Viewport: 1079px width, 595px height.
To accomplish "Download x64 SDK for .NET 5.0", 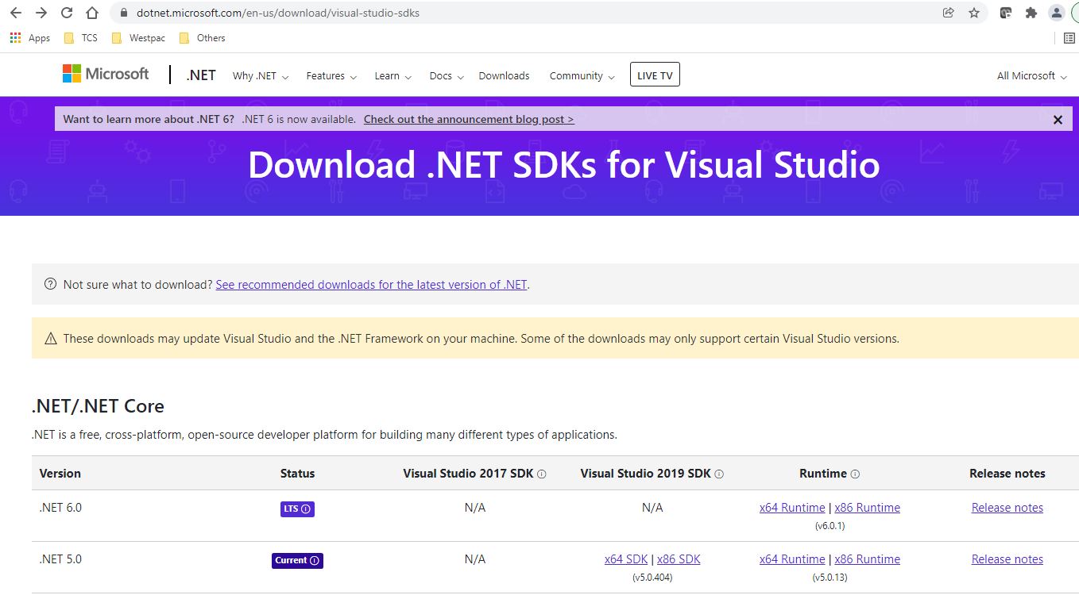I will (x=625, y=559).
